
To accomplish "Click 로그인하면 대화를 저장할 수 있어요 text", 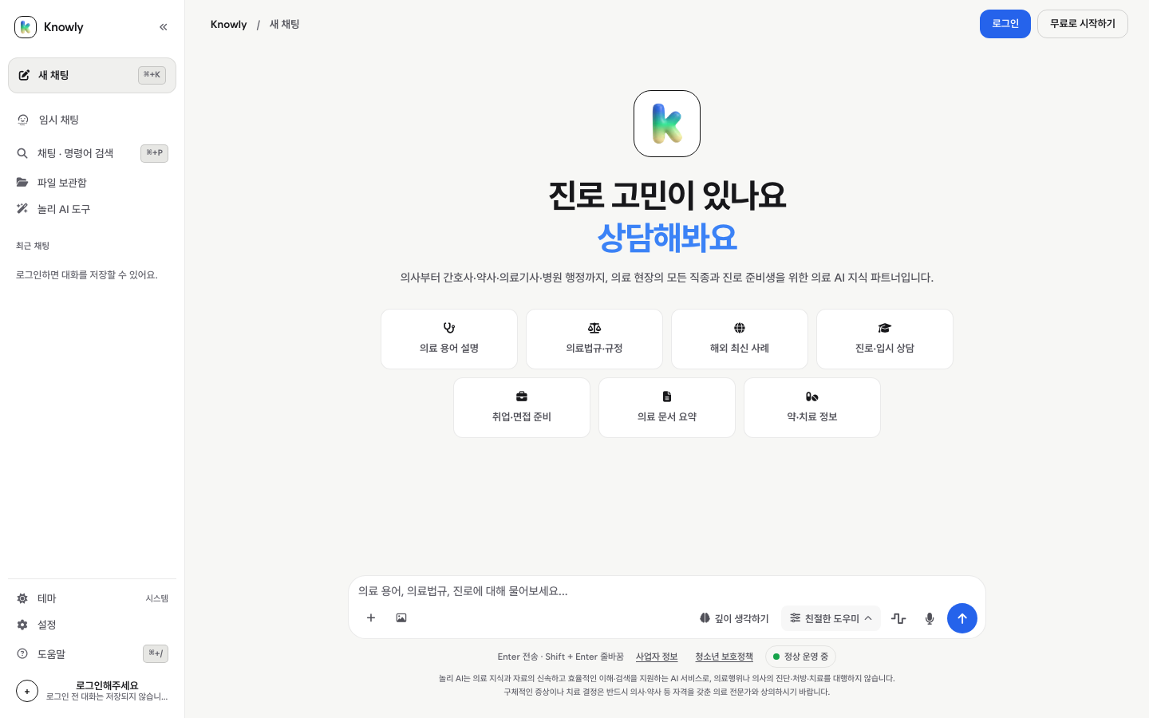I will point(87,274).
